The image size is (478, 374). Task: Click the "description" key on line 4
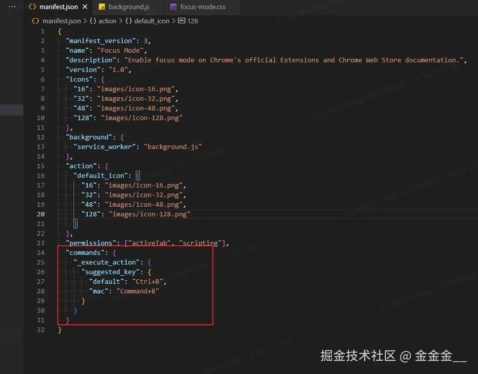click(91, 60)
